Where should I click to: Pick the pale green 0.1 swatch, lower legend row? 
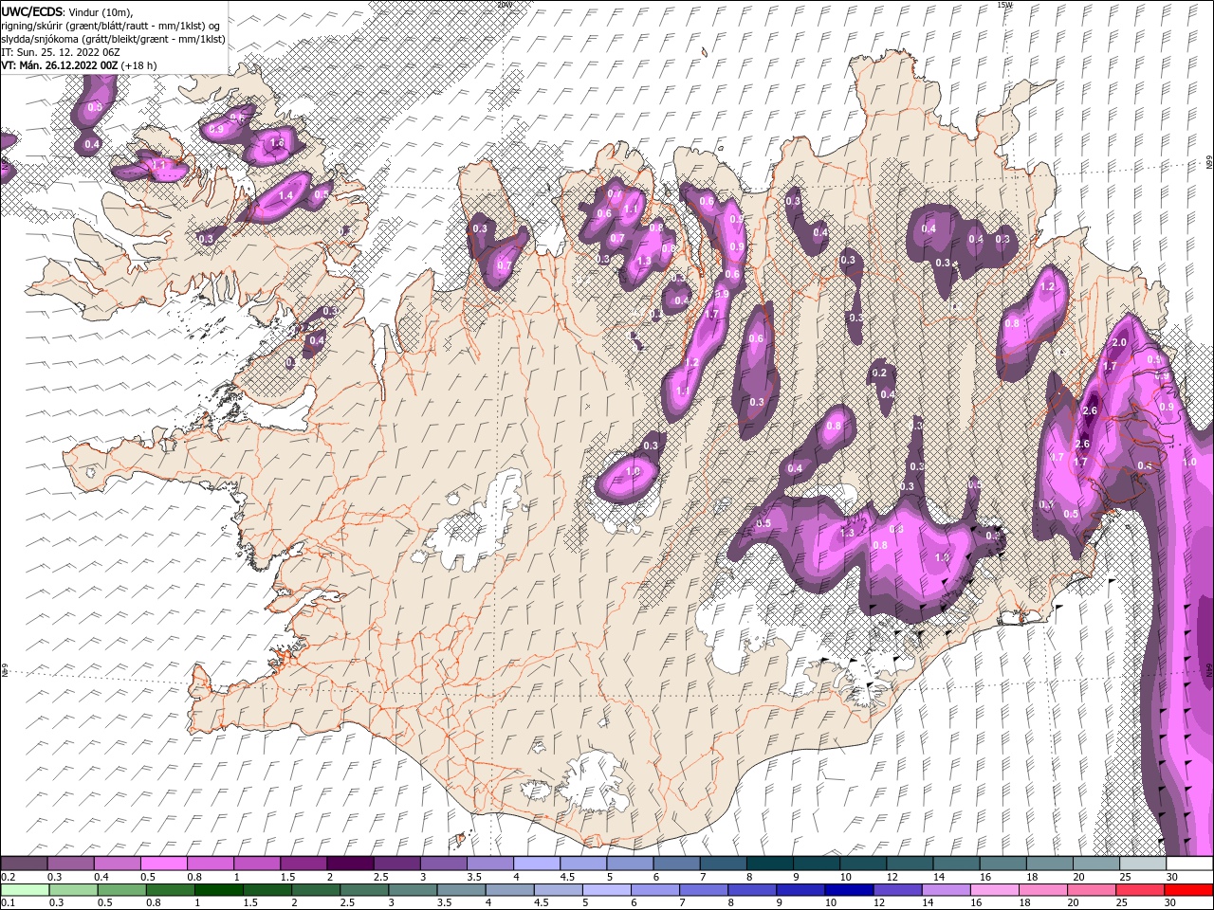25,890
